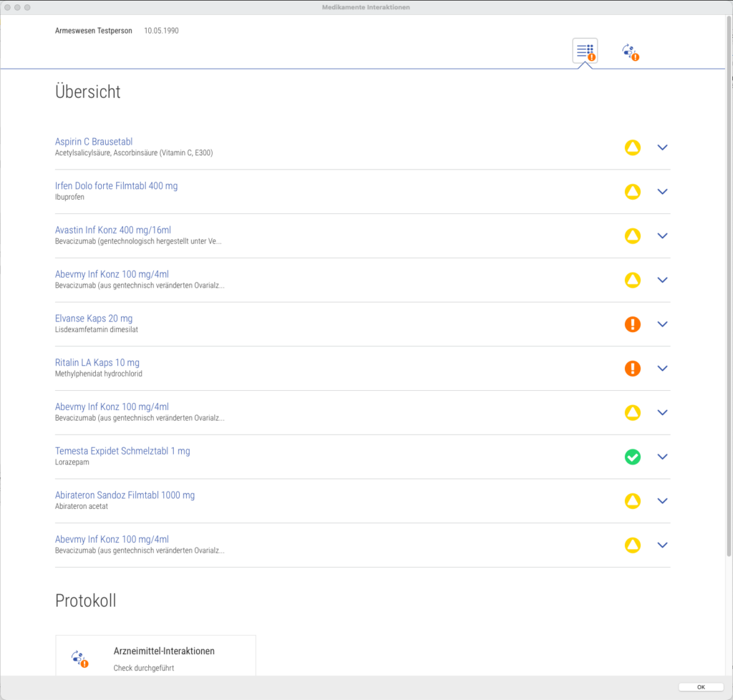
Task: Click the orange alert icon for Ritalin LA Kaps
Action: point(633,368)
